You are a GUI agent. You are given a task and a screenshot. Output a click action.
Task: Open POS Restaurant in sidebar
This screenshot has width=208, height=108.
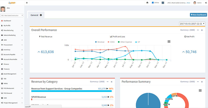(x=12, y=88)
